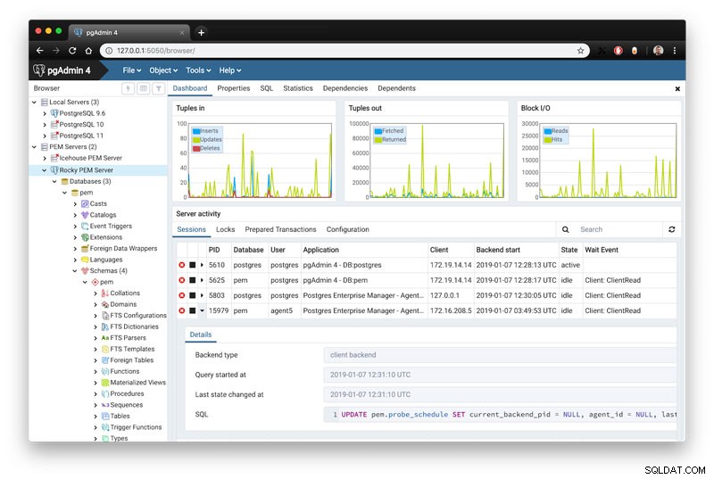Open the Prepared Transactions tab
This screenshot has width=714, height=479.
pyautogui.click(x=280, y=229)
